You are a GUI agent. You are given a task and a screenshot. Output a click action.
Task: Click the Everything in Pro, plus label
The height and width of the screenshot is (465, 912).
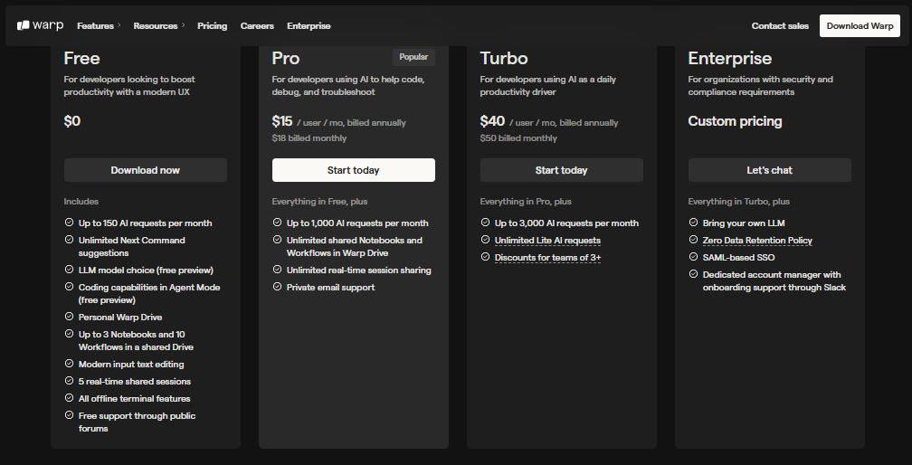pyautogui.click(x=526, y=202)
